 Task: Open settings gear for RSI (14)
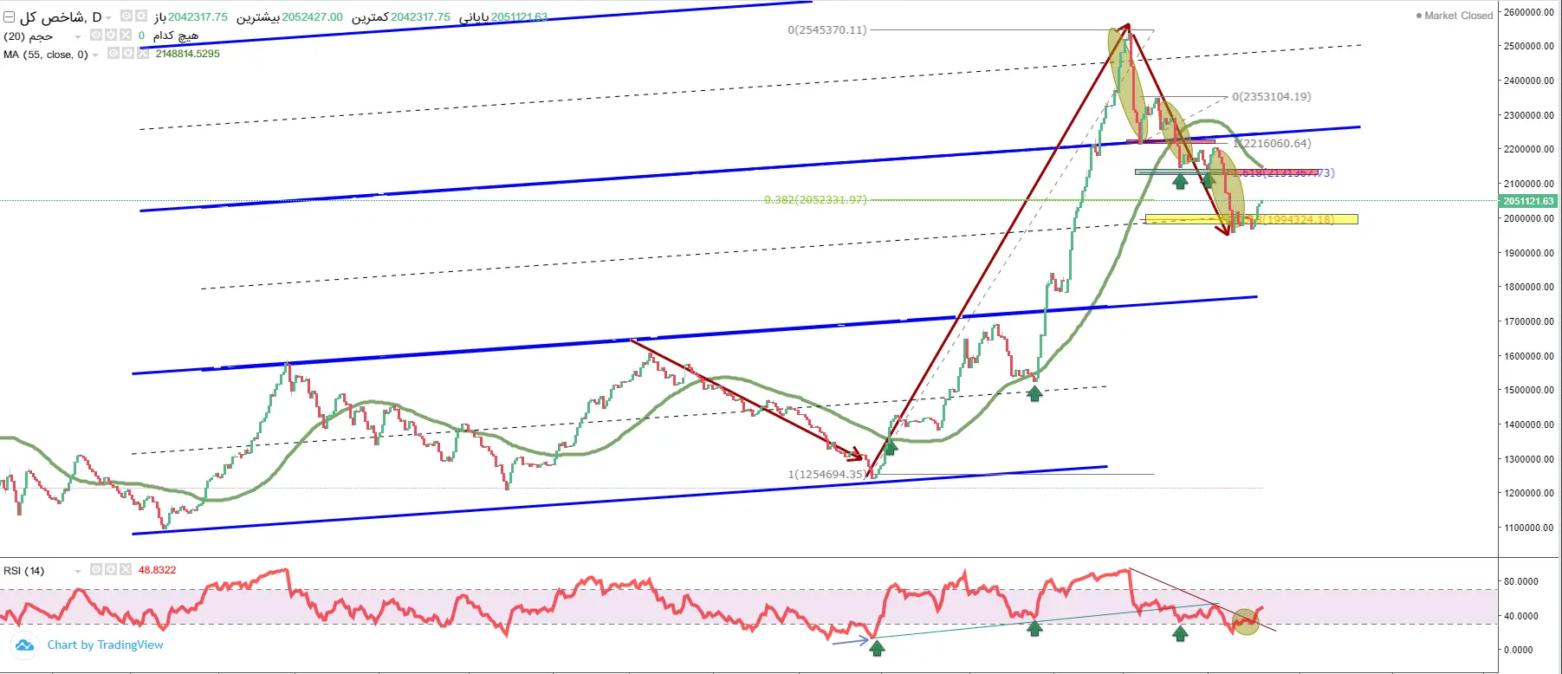click(111, 570)
